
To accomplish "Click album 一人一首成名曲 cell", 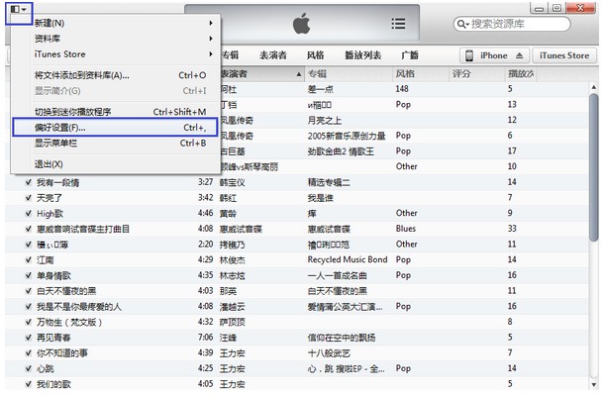I will click(x=337, y=275).
